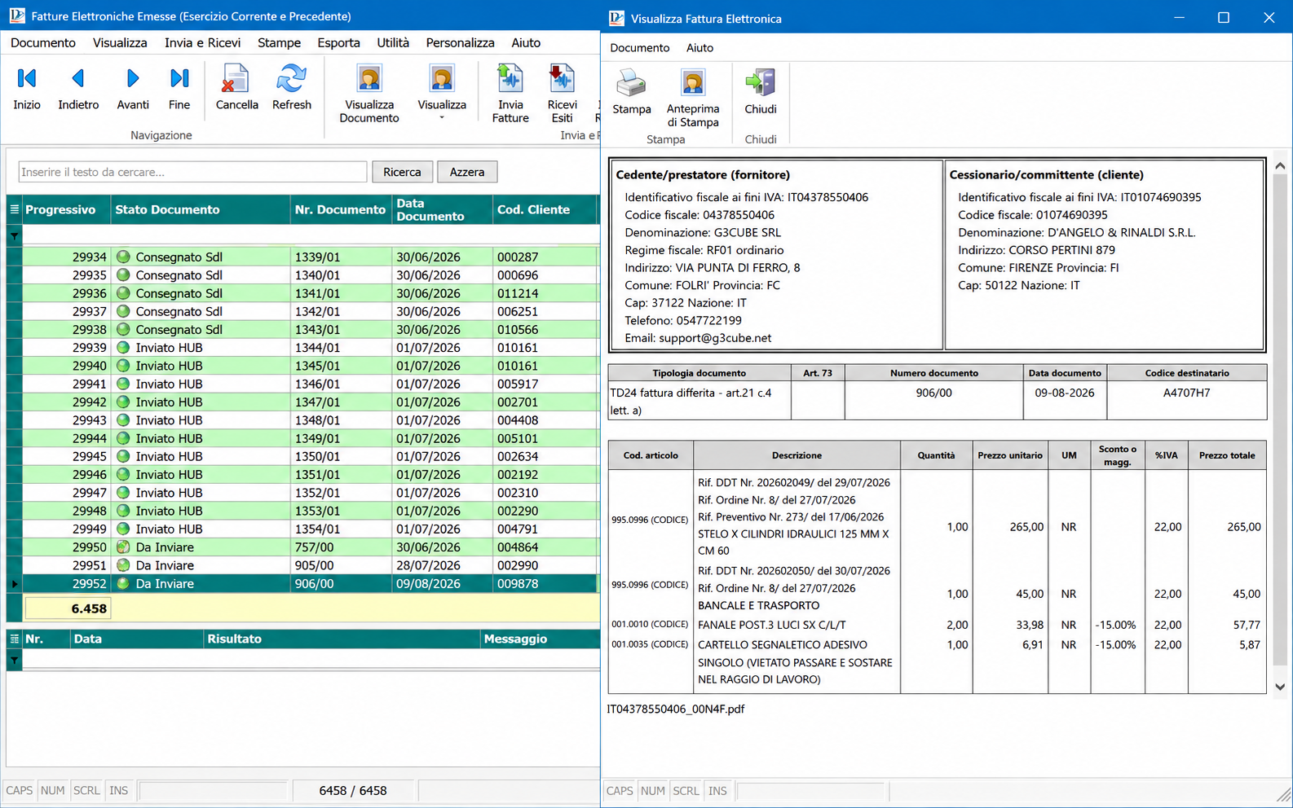1293x808 pixels.
Task: Click the Indietro back arrow icon
Action: (x=78, y=78)
